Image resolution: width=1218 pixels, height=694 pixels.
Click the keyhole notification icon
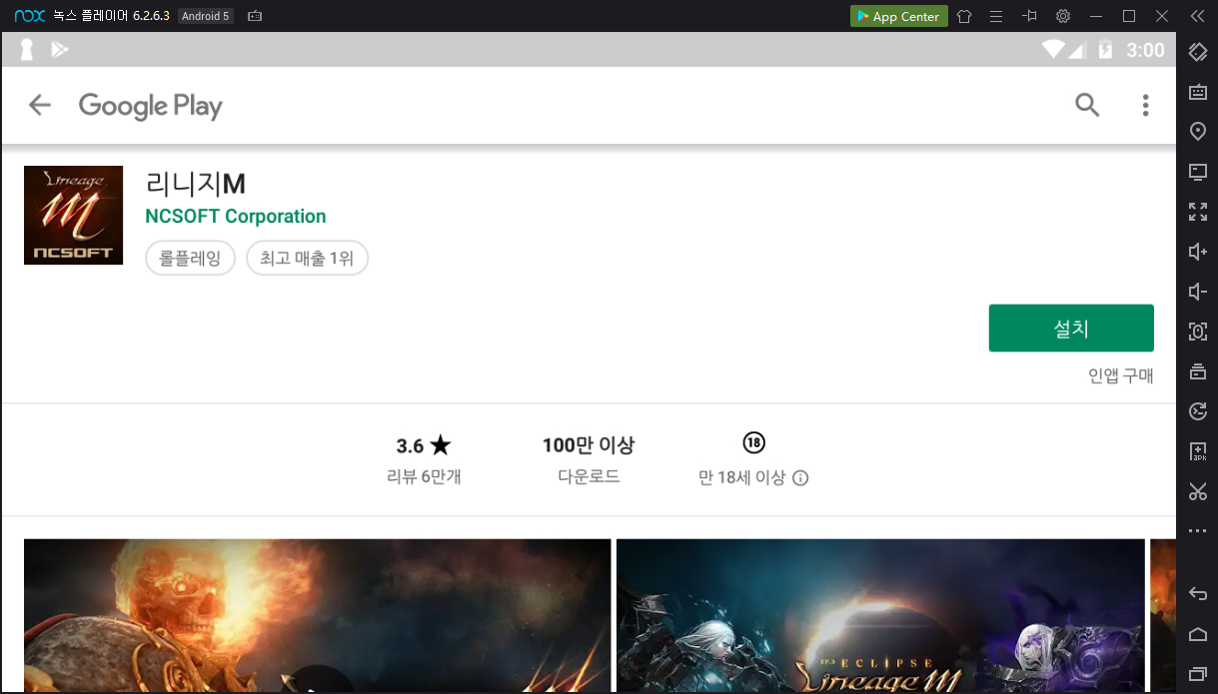(27, 49)
